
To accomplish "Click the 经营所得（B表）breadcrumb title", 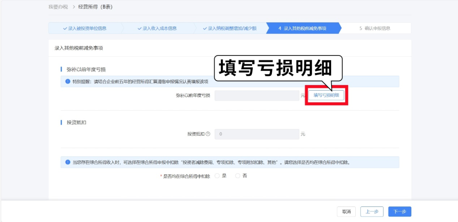I will point(95,7).
